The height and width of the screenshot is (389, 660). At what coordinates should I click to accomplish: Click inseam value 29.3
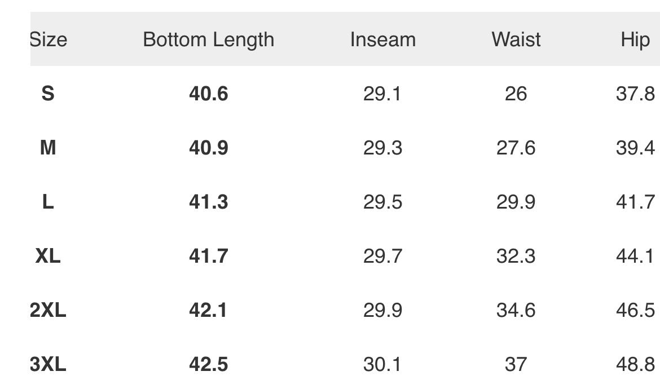[x=382, y=148]
